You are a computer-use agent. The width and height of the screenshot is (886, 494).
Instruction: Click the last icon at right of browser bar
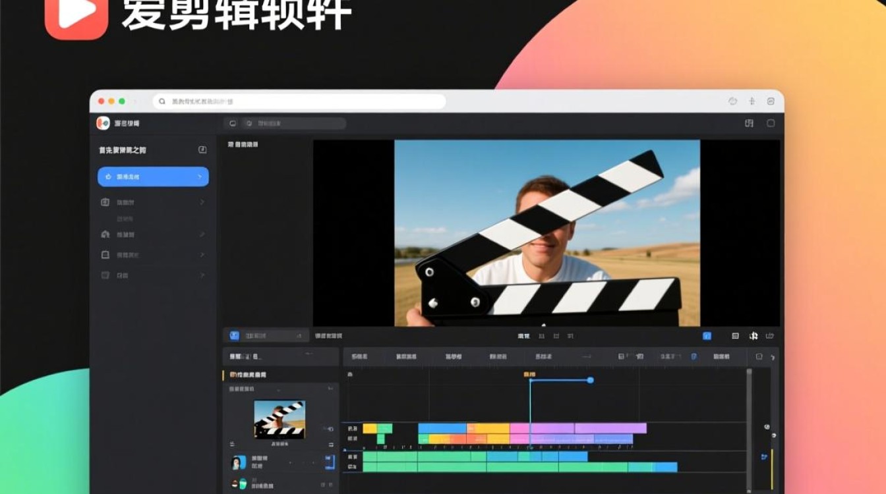point(771,101)
